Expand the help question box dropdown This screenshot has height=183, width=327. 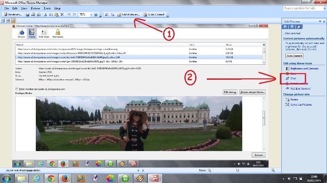coord(325,8)
